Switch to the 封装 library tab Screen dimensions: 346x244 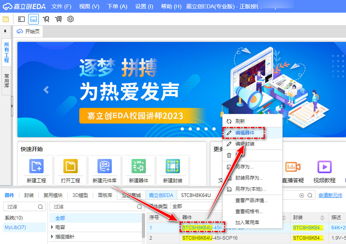click(x=29, y=195)
